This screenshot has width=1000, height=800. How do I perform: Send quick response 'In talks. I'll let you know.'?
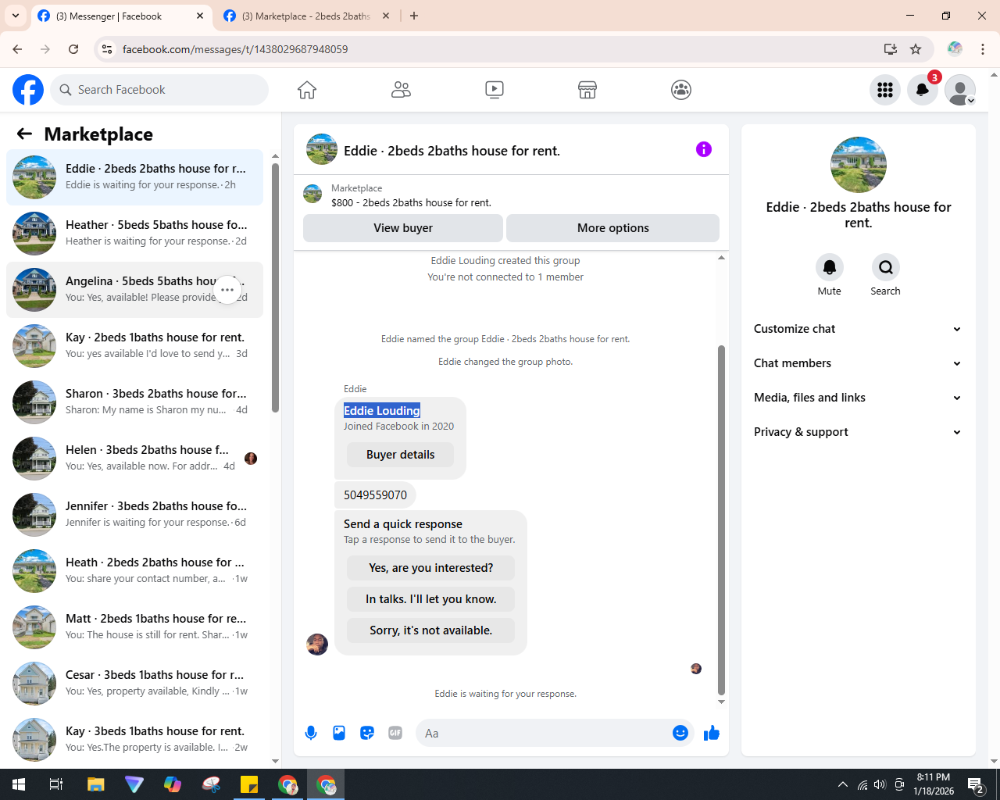click(431, 599)
